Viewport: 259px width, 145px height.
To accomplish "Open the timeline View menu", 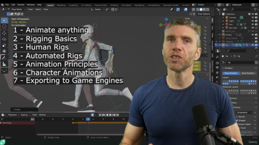I will tap(34, 115).
